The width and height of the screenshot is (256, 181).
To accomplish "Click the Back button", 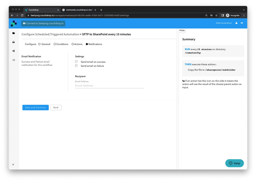I will [x=56, y=107].
